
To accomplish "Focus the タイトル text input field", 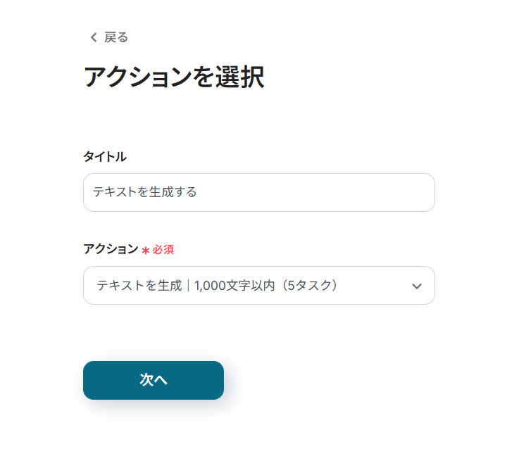I will [258, 192].
